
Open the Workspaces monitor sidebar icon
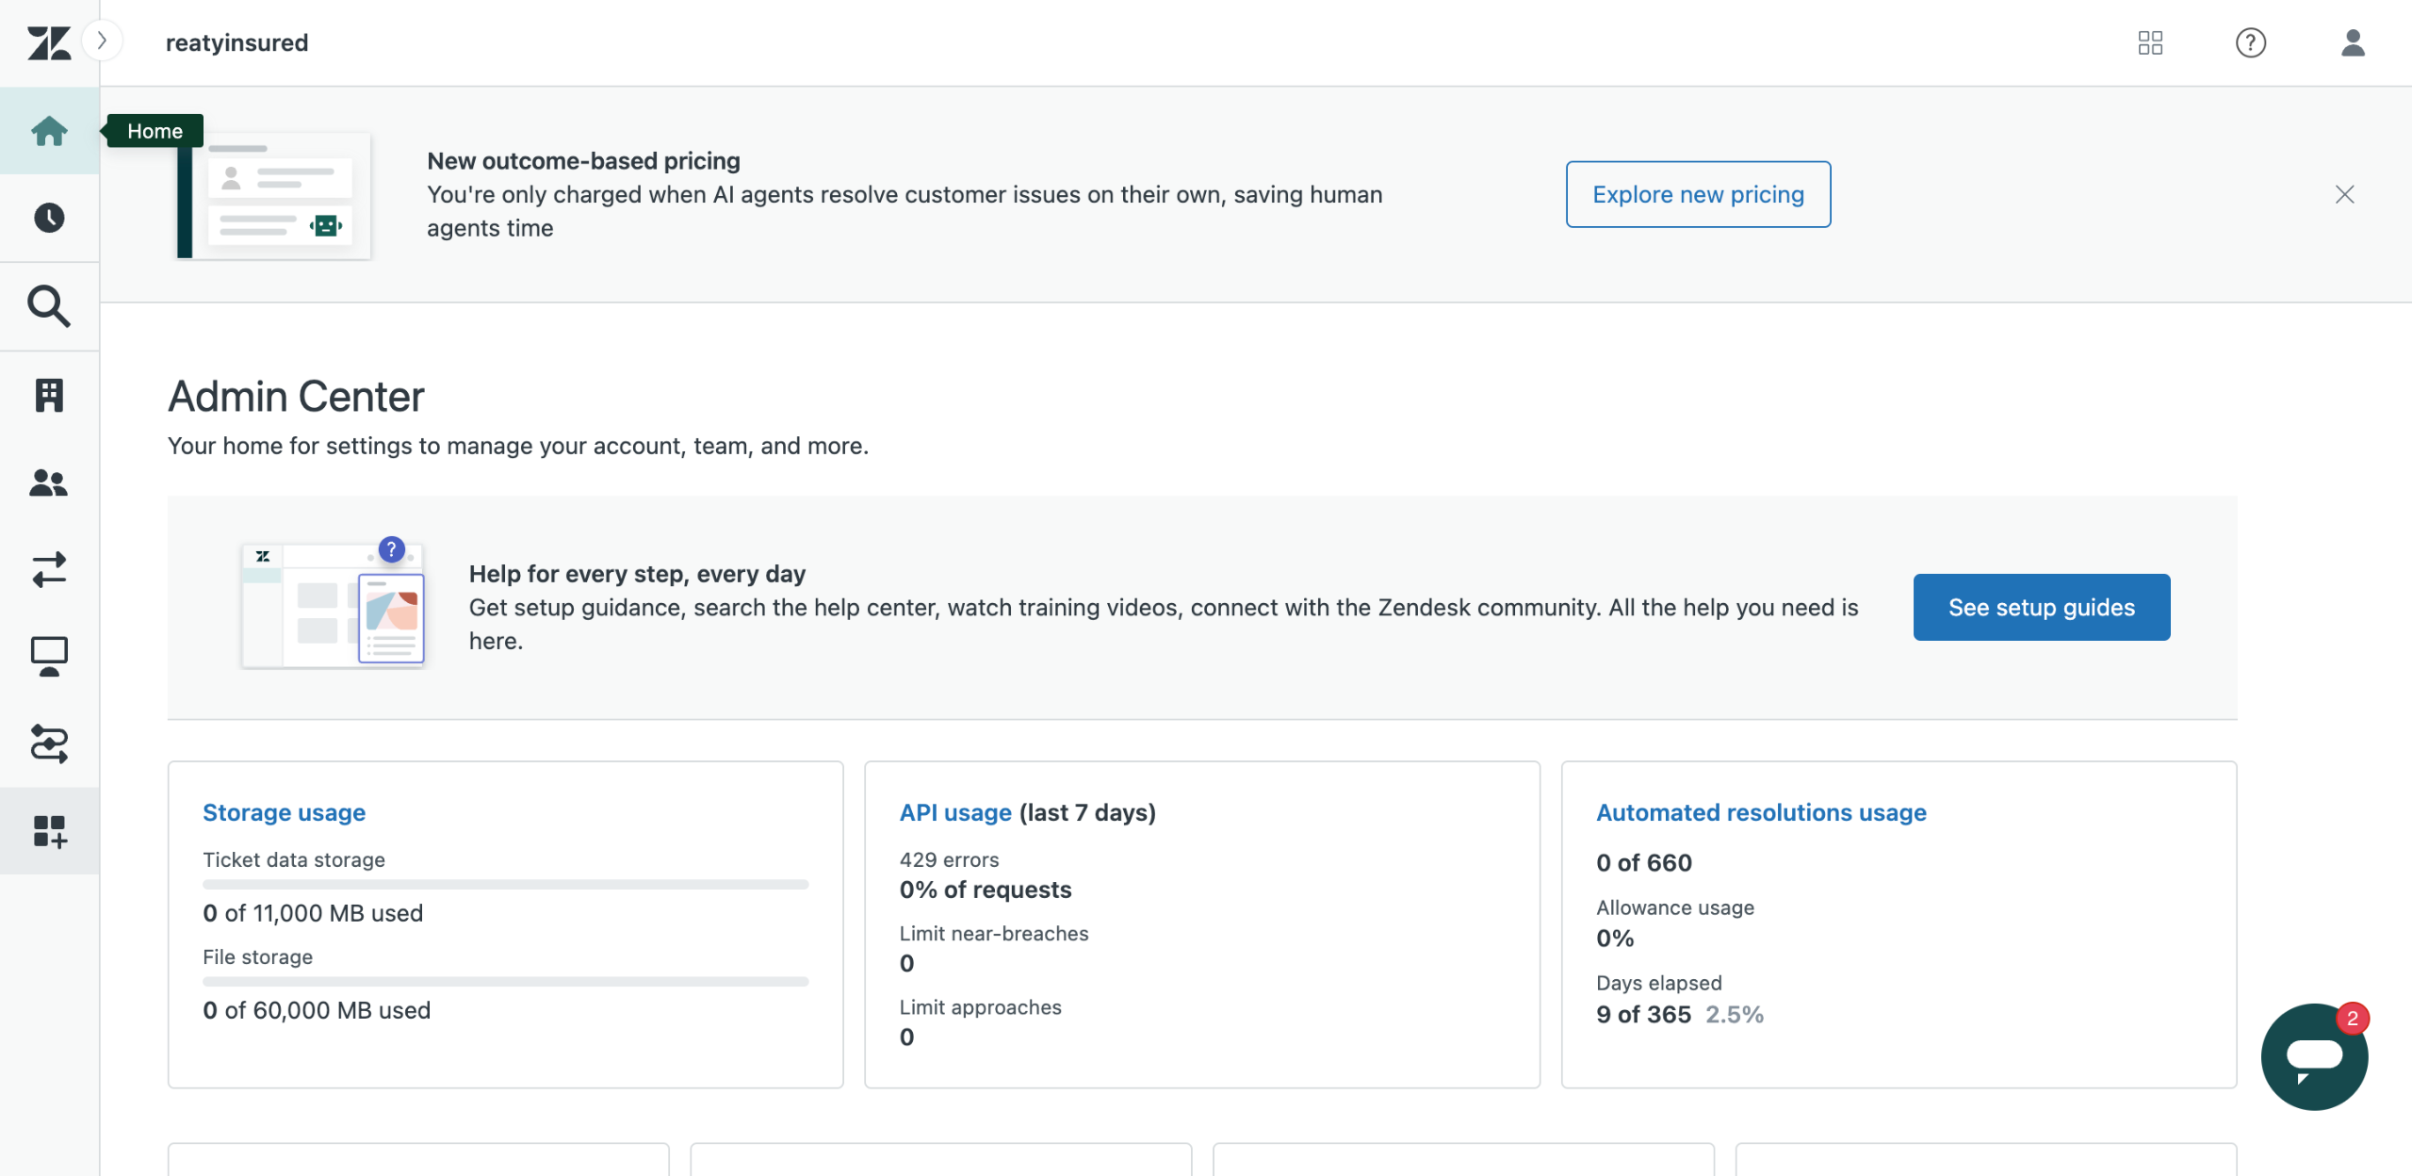click(49, 657)
